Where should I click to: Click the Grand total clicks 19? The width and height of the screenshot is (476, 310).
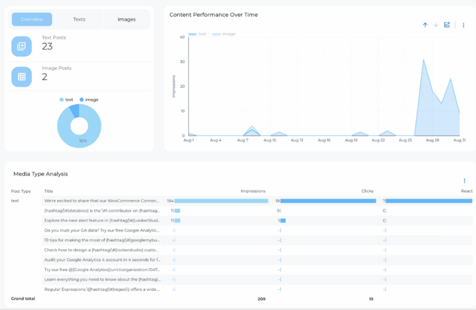click(371, 299)
